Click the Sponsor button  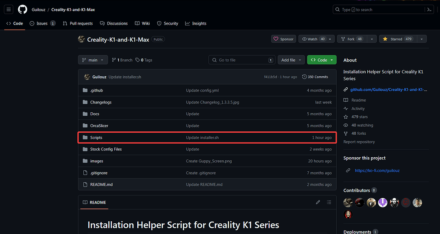tap(284, 39)
